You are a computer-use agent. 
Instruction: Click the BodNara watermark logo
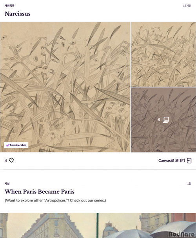pyautogui.click(x=181, y=234)
